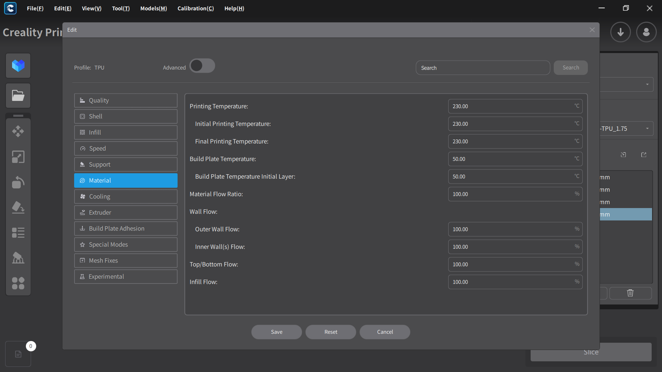Viewport: 662px width, 372px height.
Task: Edit the Printing Temperature field
Action: click(x=515, y=106)
